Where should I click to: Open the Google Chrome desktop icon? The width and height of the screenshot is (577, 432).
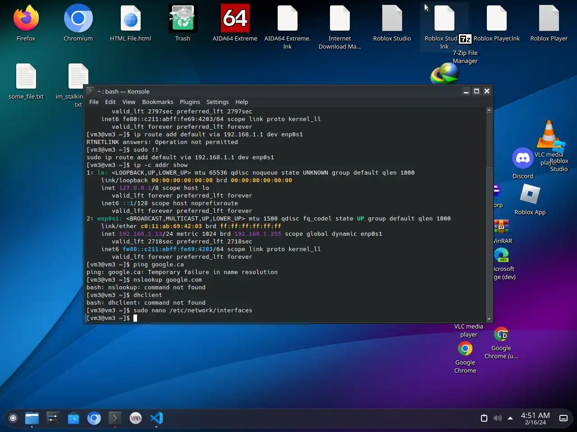click(465, 348)
